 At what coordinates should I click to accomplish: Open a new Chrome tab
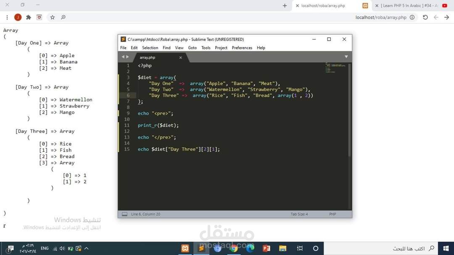pos(285,5)
